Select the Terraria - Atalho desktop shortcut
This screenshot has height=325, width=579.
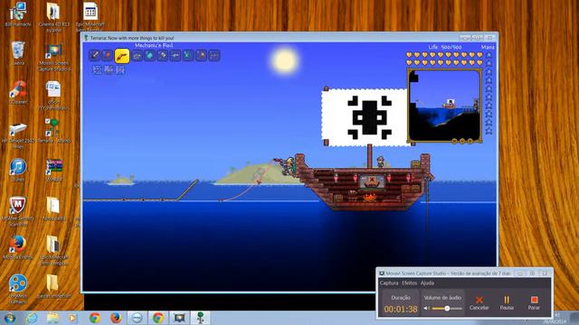pos(54,131)
